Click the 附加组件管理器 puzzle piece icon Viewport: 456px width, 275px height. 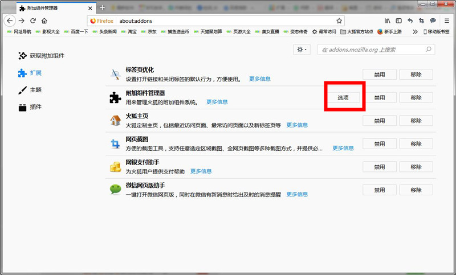(x=115, y=97)
